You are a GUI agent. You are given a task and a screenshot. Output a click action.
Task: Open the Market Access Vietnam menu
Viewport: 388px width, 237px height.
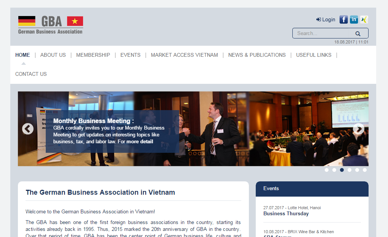point(184,55)
